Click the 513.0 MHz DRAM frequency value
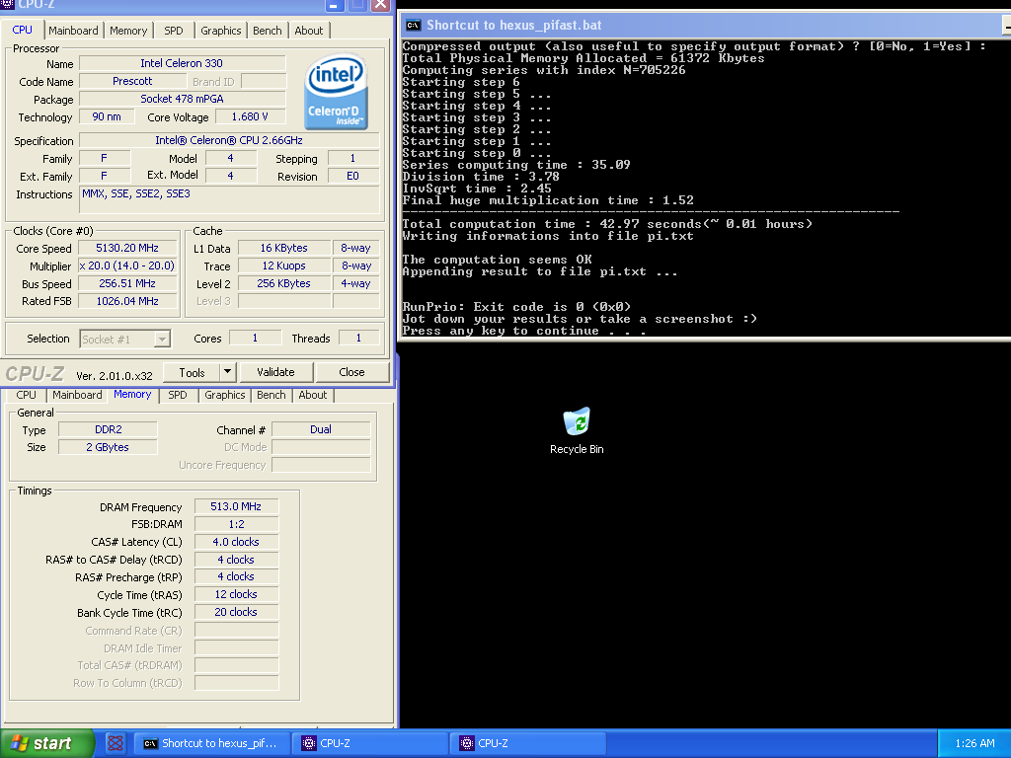Screen dimensions: 1011x758 click(236, 506)
